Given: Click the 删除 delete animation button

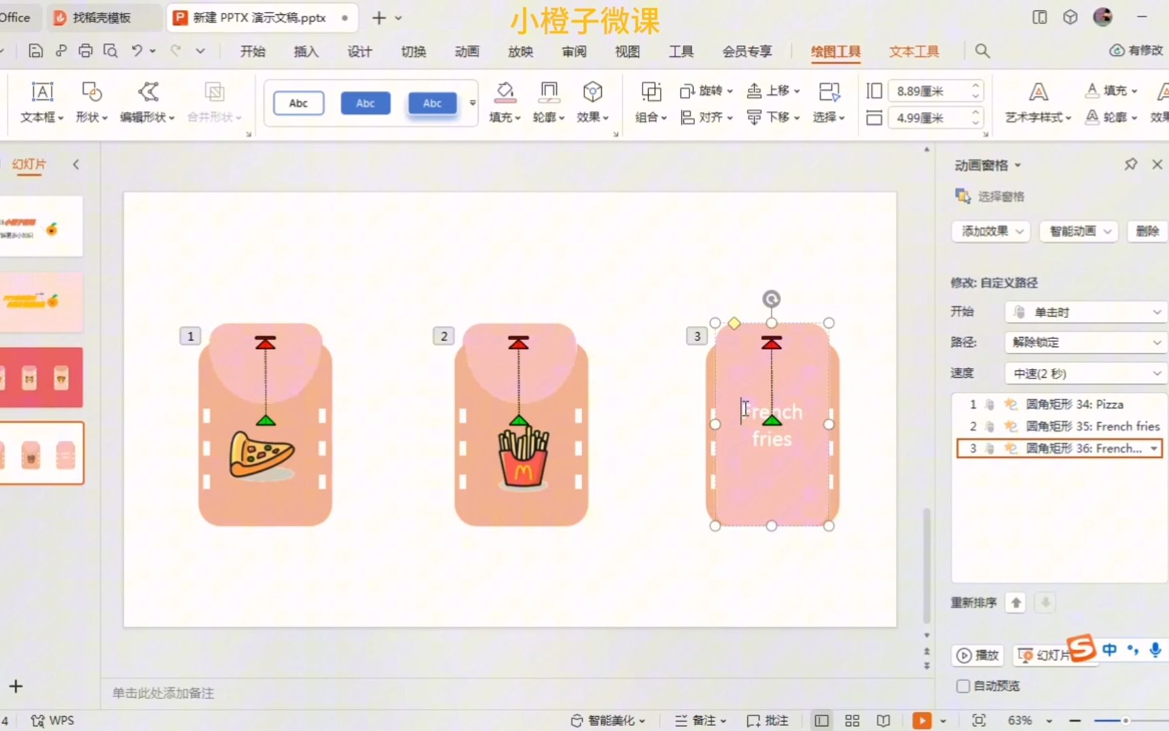Looking at the screenshot, I should pyautogui.click(x=1147, y=232).
